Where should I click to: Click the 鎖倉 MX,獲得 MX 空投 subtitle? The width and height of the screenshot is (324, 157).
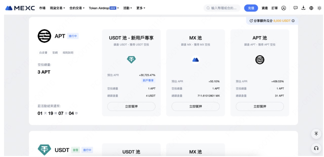click(195, 45)
